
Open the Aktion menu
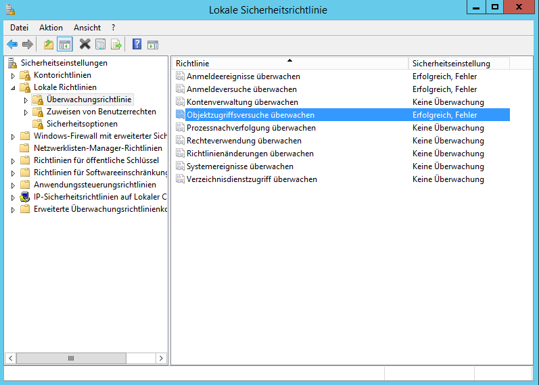tap(51, 28)
